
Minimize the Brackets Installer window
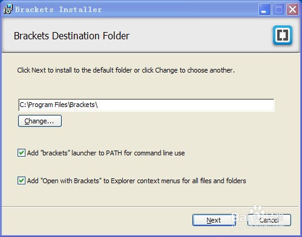(264, 9)
